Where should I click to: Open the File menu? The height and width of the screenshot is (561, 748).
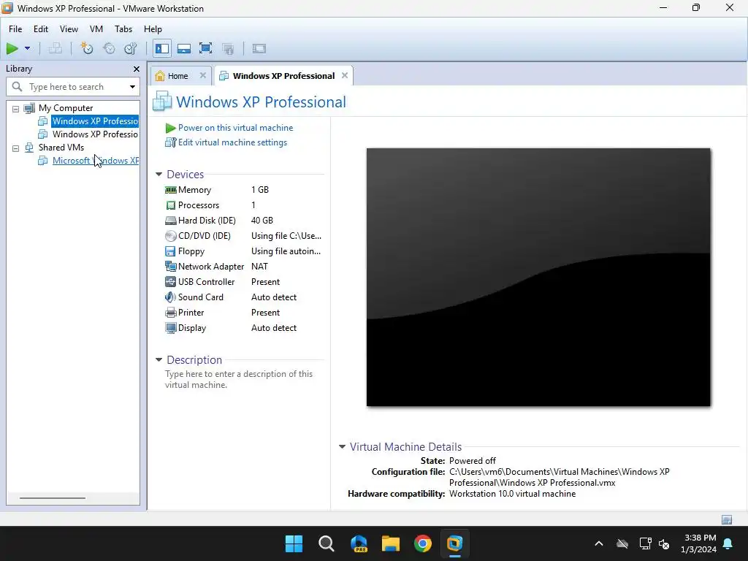[15, 29]
